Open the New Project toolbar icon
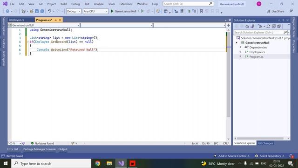 (23, 11)
